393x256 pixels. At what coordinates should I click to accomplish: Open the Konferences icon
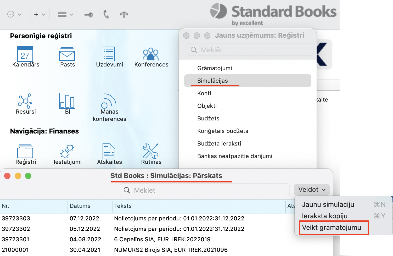click(151, 54)
